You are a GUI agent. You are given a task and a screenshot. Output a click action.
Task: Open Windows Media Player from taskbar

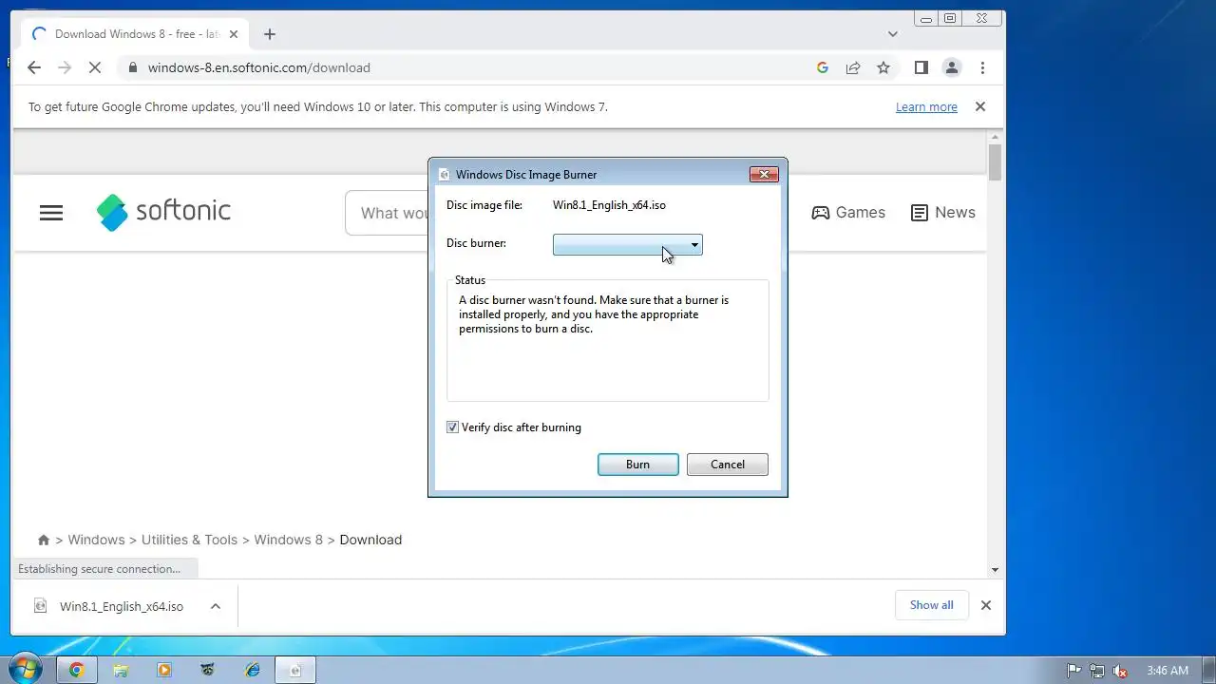click(x=164, y=670)
